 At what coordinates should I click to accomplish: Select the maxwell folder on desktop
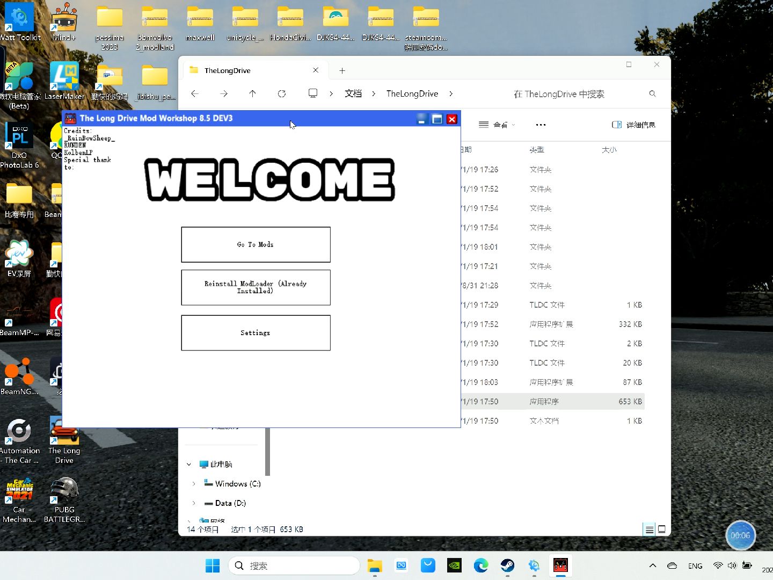(x=200, y=24)
